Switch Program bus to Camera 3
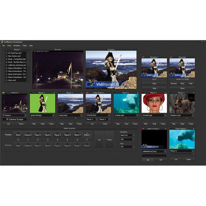 click(x=28, y=134)
